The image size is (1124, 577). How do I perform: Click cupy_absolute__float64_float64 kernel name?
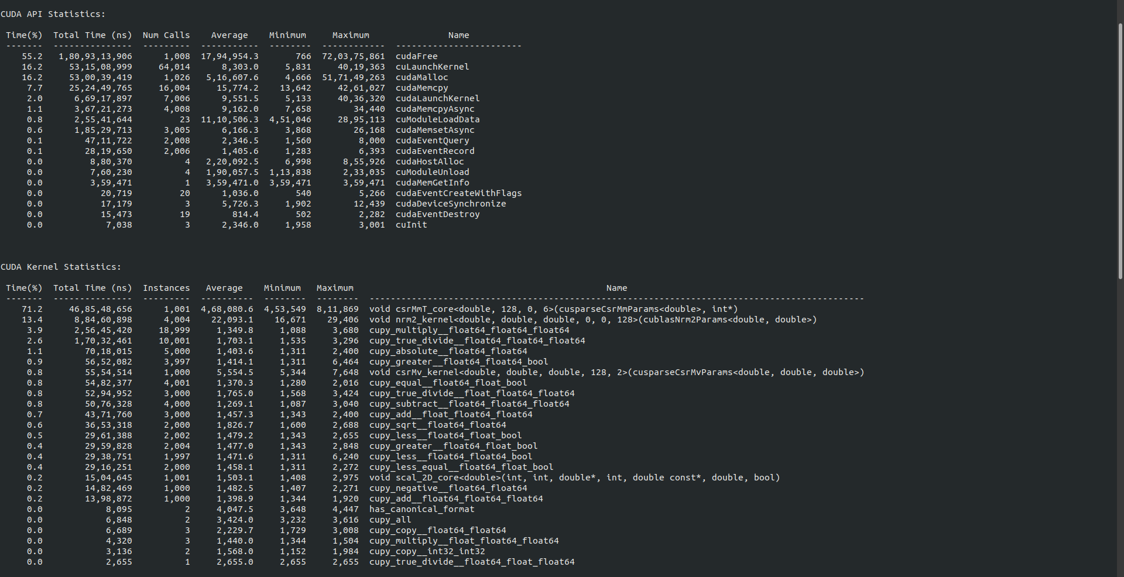click(448, 351)
